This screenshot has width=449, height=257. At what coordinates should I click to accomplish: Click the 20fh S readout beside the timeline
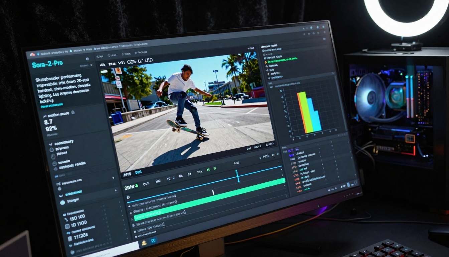click(131, 187)
